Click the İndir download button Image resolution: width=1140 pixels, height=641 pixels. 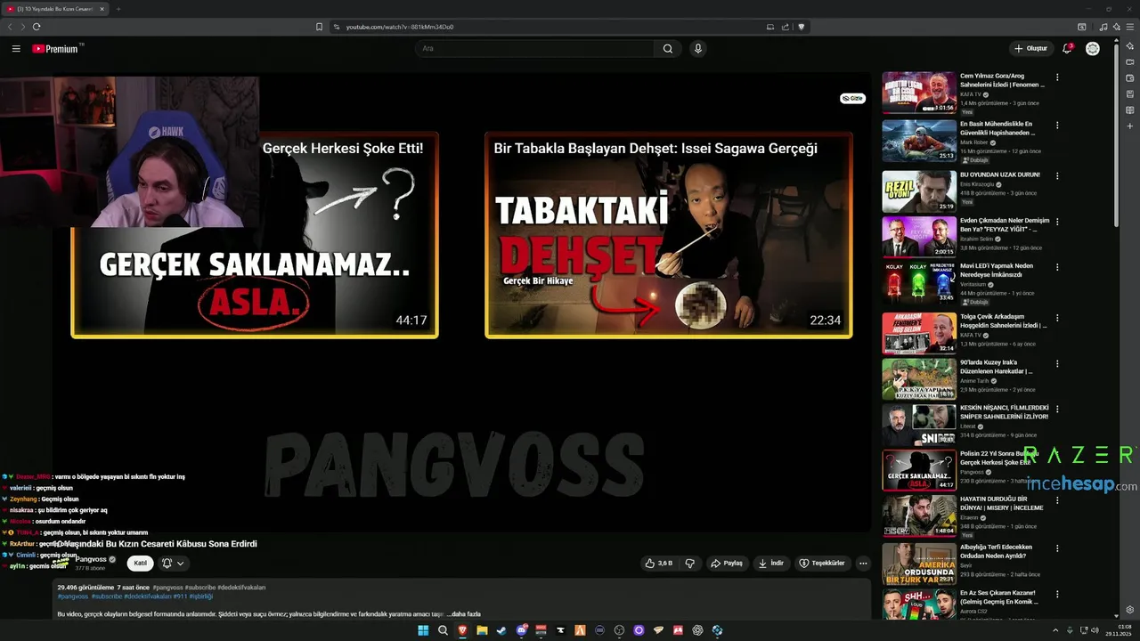(x=770, y=563)
